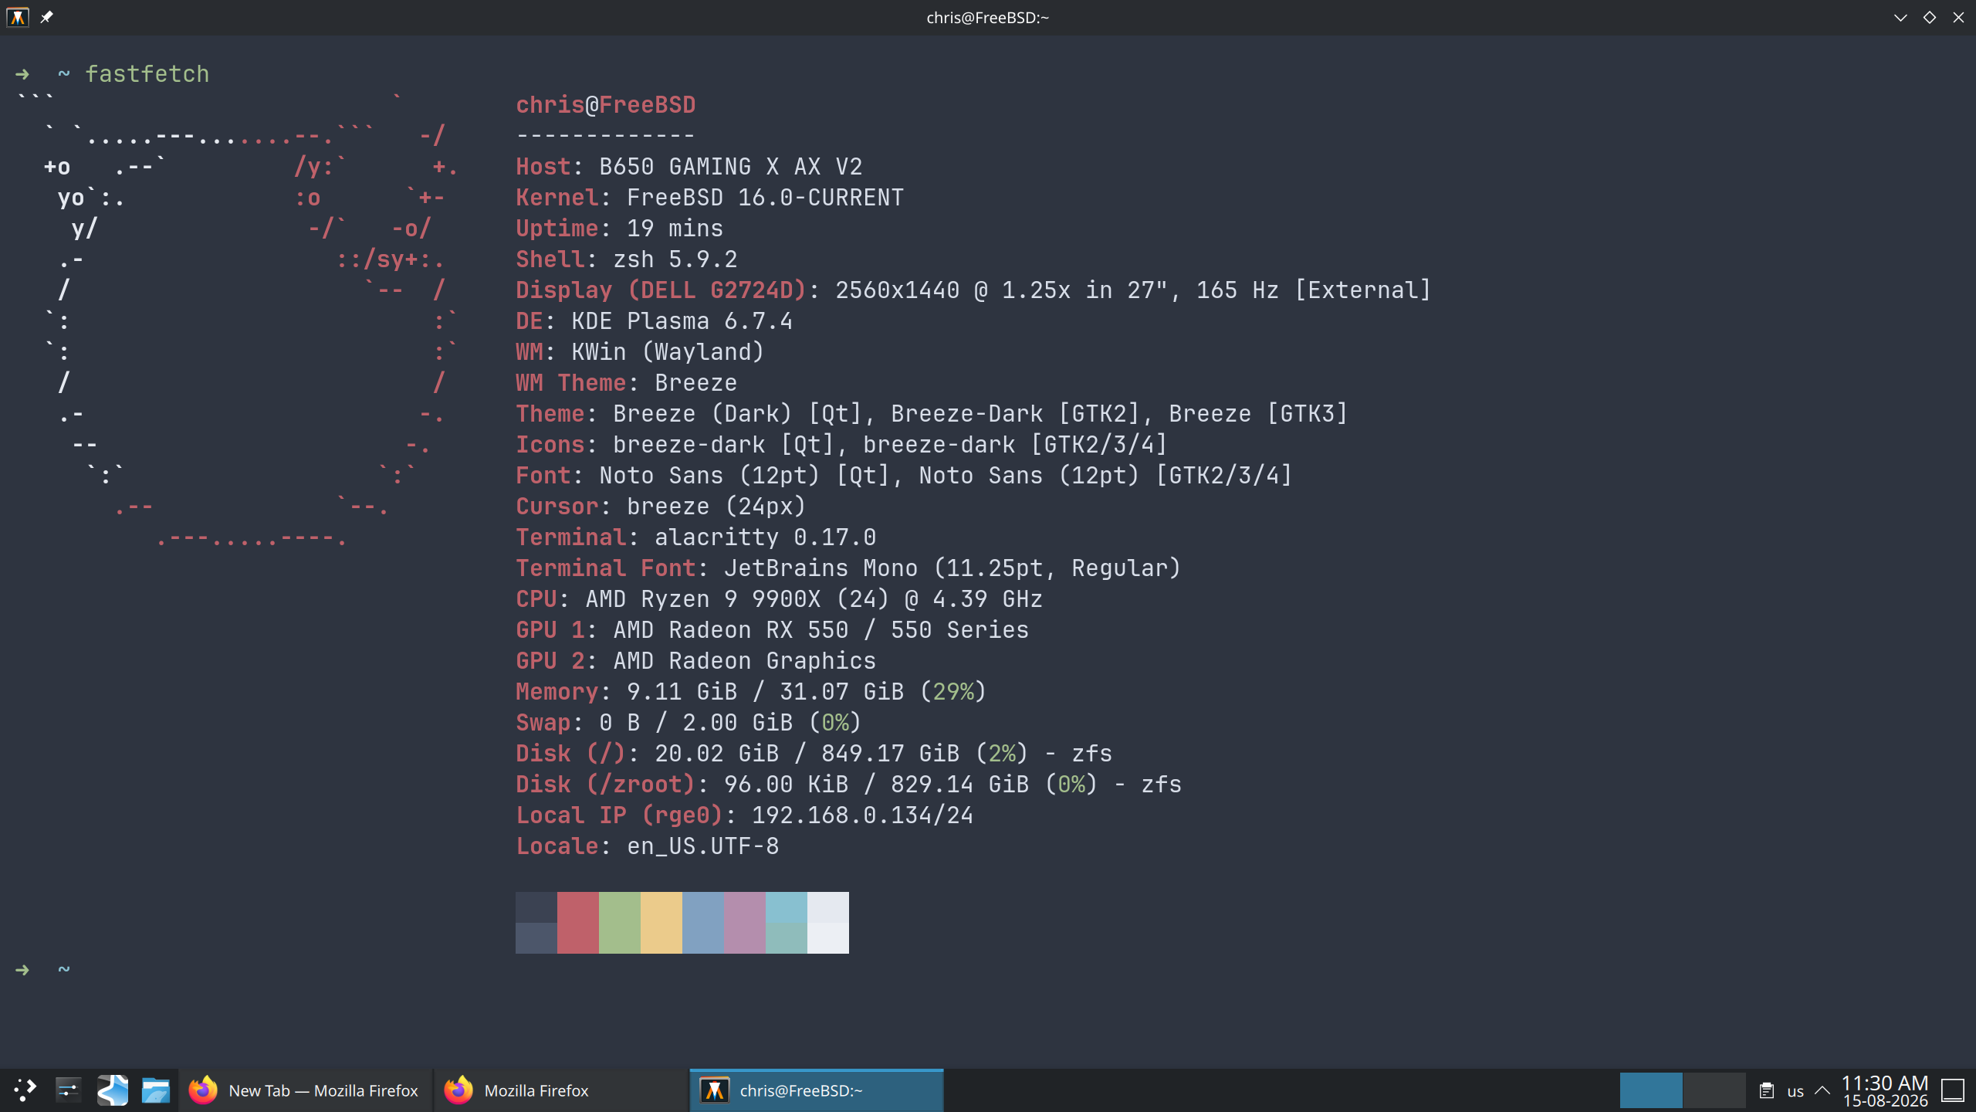Select the chris@FreeBSD:~ terminal taskbar entry
The image size is (1976, 1112).
(817, 1090)
